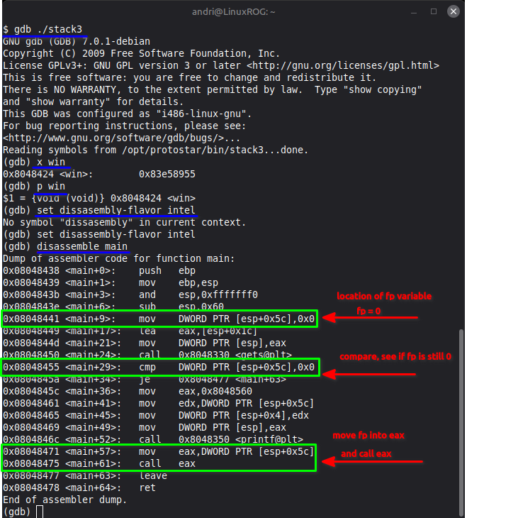Click the main+9 mov [esp+0x5c],0x0 line
This screenshot has height=518, width=518.
[x=159, y=319]
